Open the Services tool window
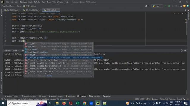The height and width of the screenshot is (106, 190). point(107,96)
